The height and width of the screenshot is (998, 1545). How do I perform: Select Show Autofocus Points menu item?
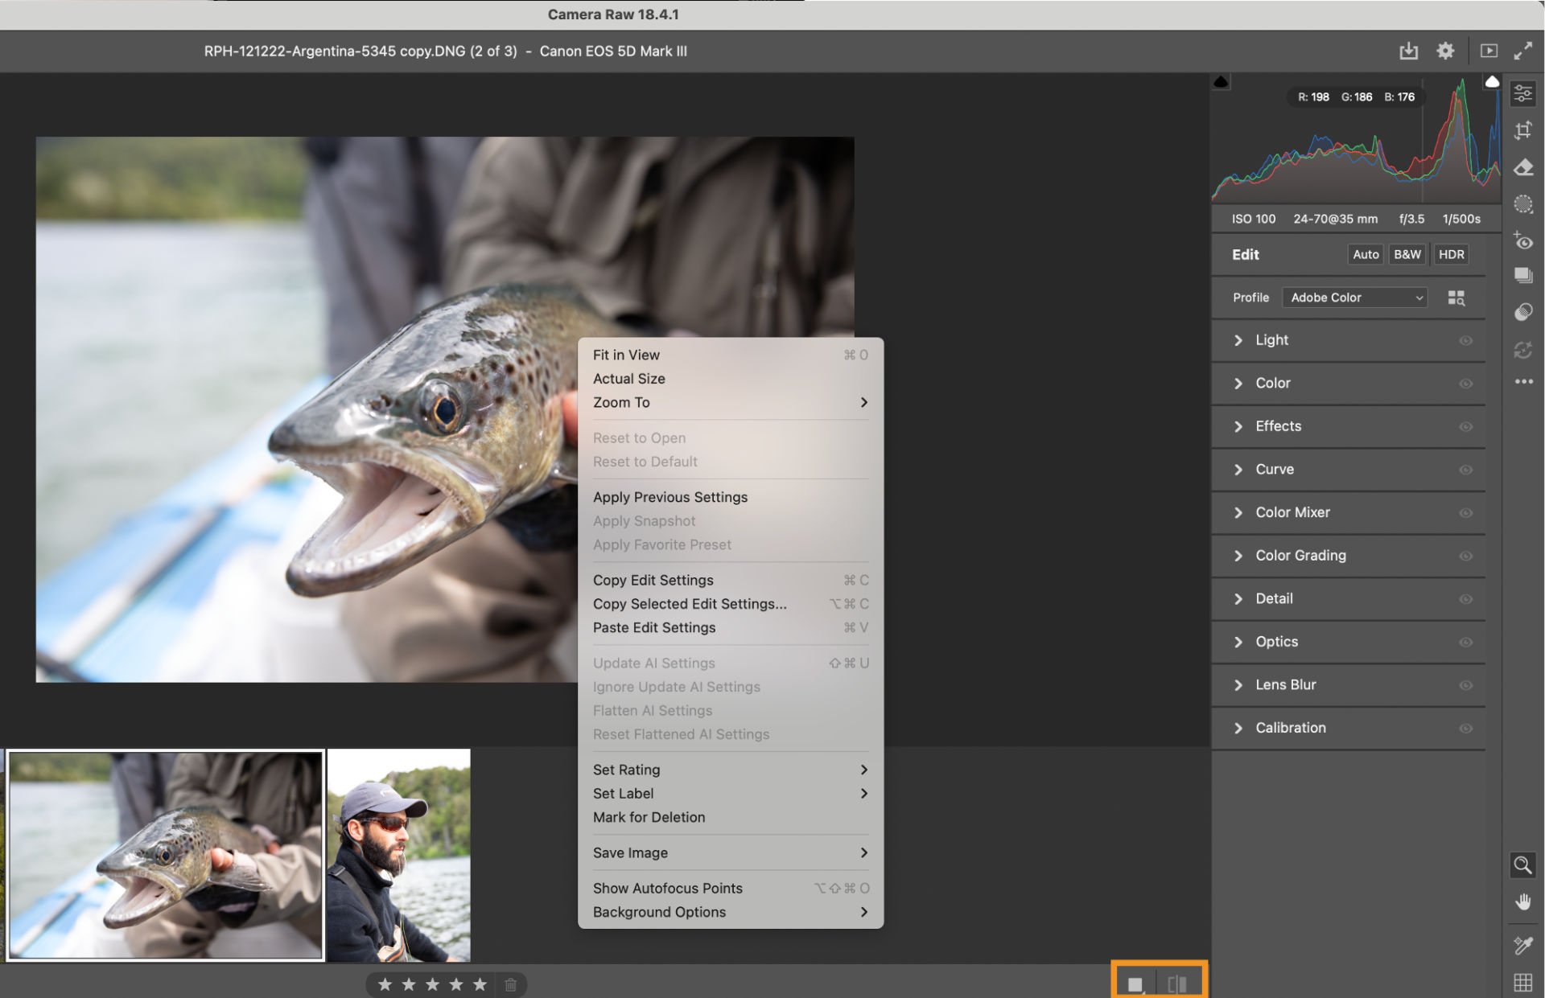pos(730,888)
